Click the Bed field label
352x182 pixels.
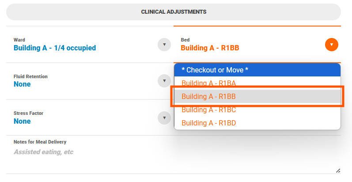(185, 40)
